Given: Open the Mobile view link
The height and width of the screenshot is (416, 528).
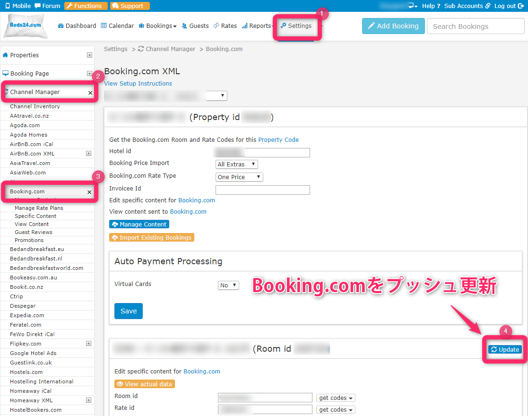Looking at the screenshot, I should pyautogui.click(x=18, y=6).
